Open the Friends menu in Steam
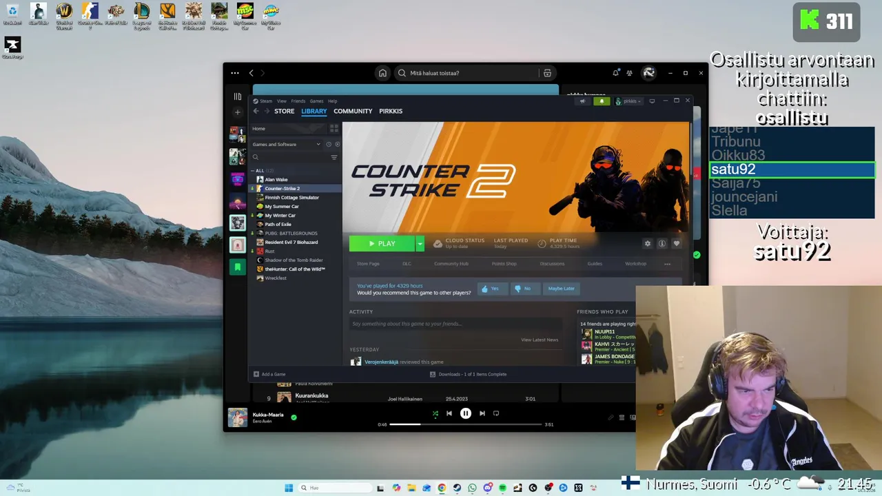This screenshot has width=882, height=496. (x=298, y=101)
